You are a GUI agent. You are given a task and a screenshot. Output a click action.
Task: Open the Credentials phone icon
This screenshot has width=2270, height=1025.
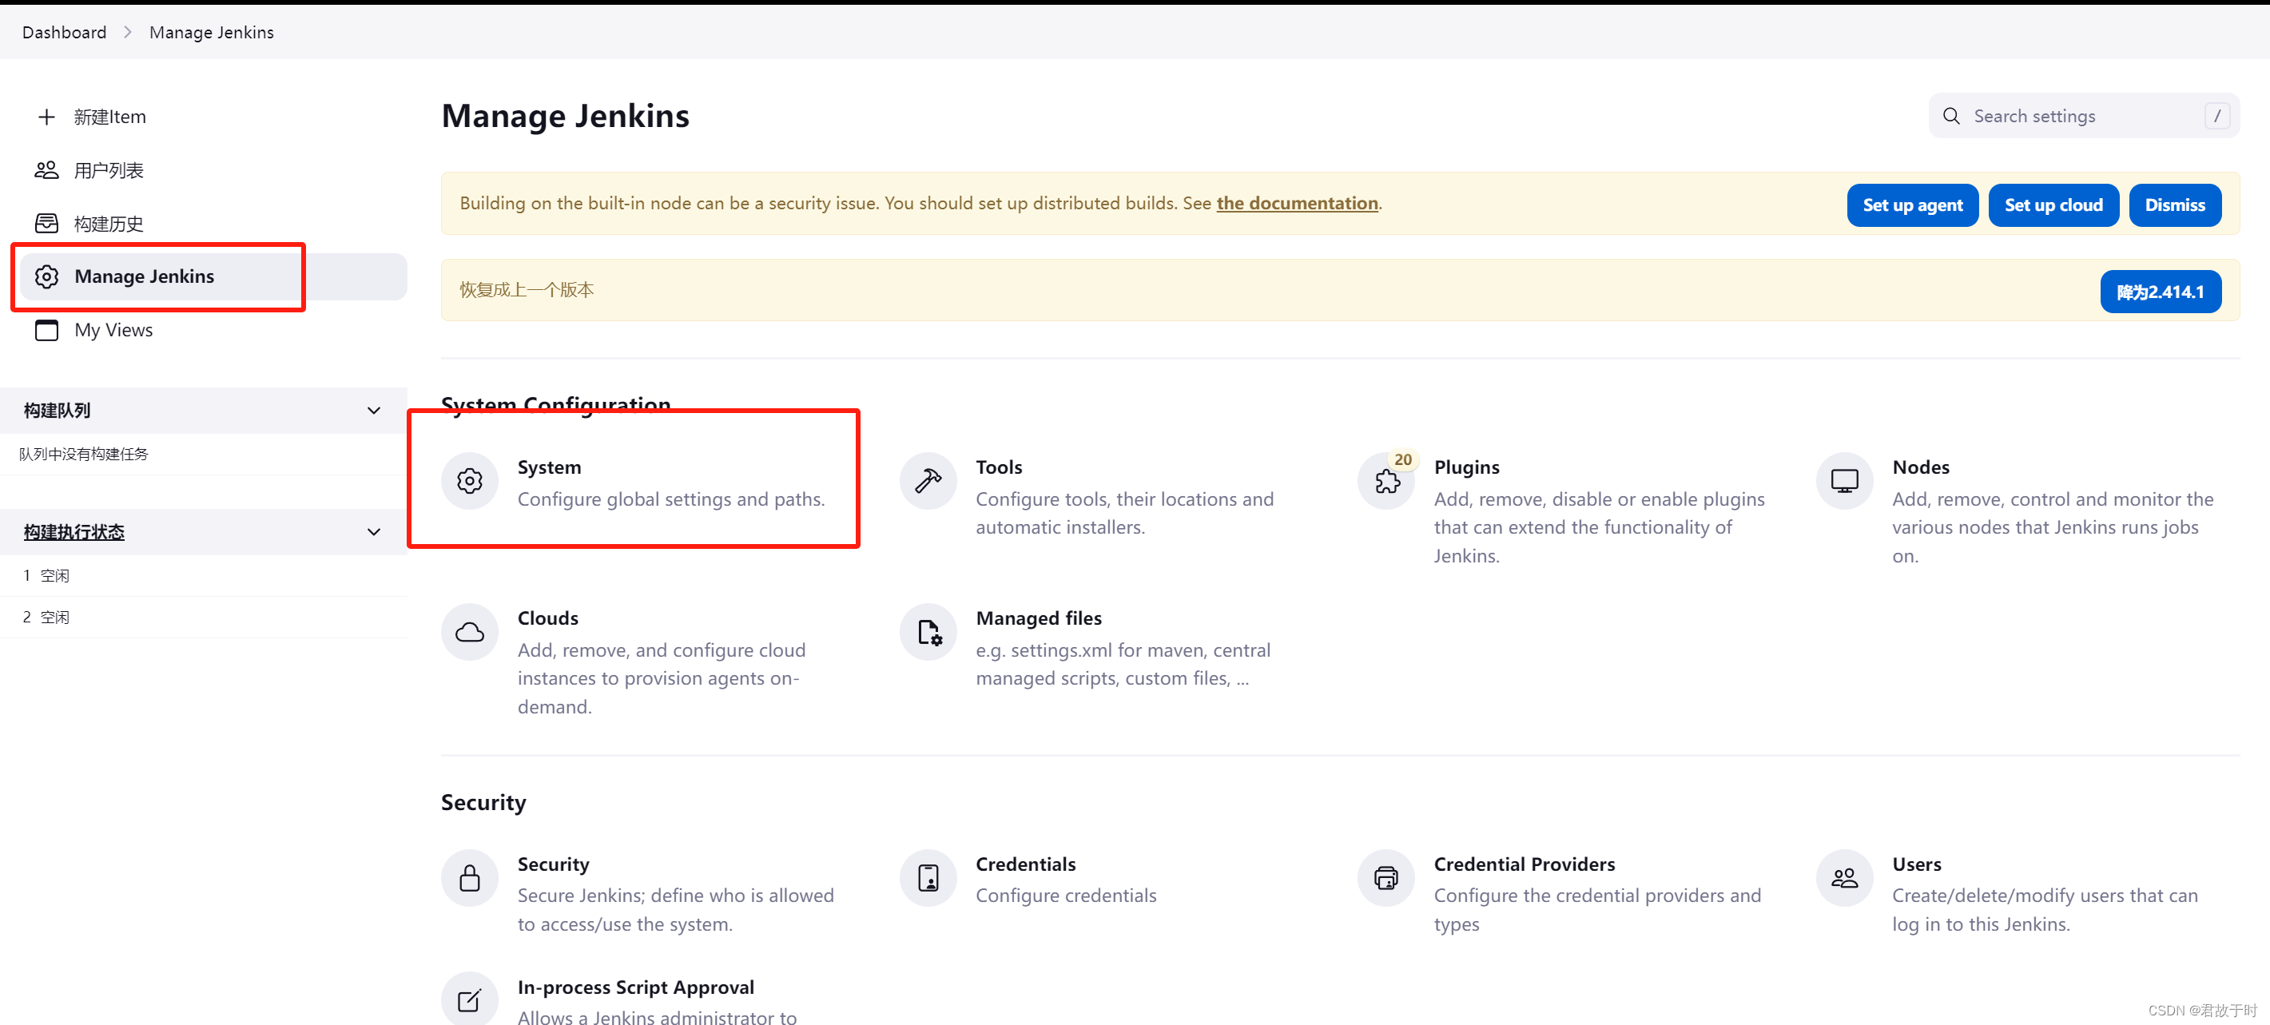click(928, 878)
